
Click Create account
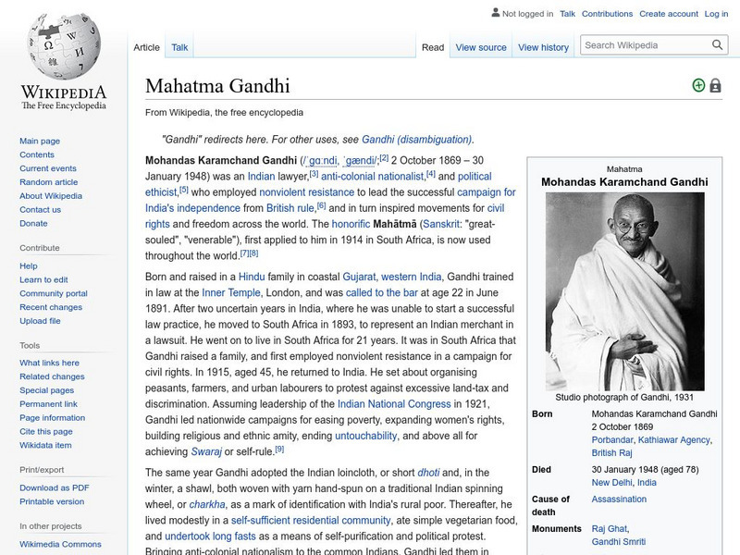(668, 14)
